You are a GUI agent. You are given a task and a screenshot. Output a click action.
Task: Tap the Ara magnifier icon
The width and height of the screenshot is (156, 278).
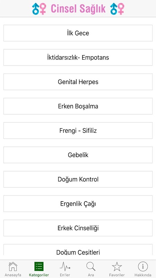tap(91, 267)
